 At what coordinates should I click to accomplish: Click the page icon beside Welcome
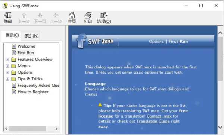tap(14, 46)
